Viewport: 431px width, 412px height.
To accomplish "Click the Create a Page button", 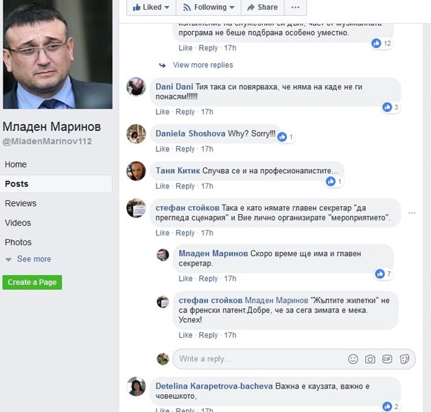I will click(x=32, y=282).
